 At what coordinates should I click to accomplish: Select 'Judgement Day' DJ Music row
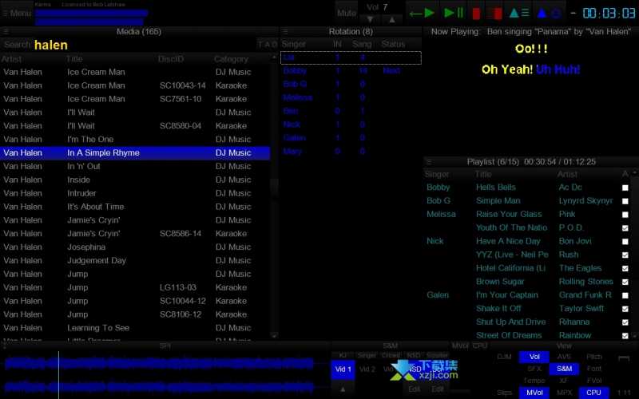coord(135,261)
